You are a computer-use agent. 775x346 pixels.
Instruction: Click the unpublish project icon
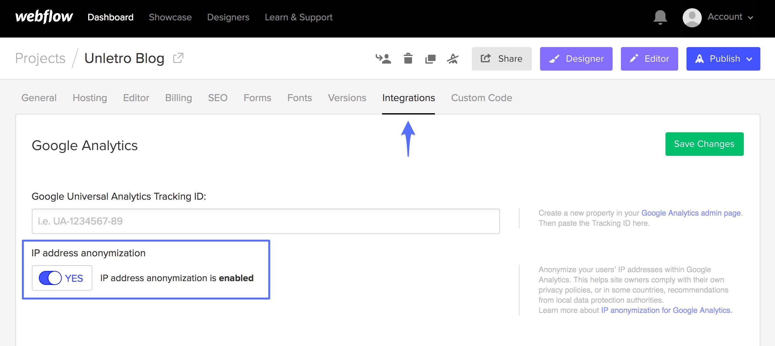coord(452,59)
